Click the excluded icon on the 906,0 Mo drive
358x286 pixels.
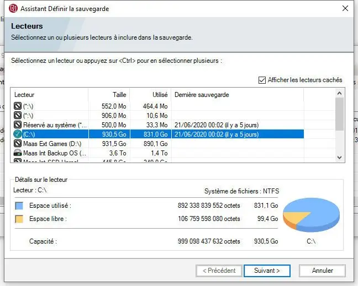coord(18,115)
